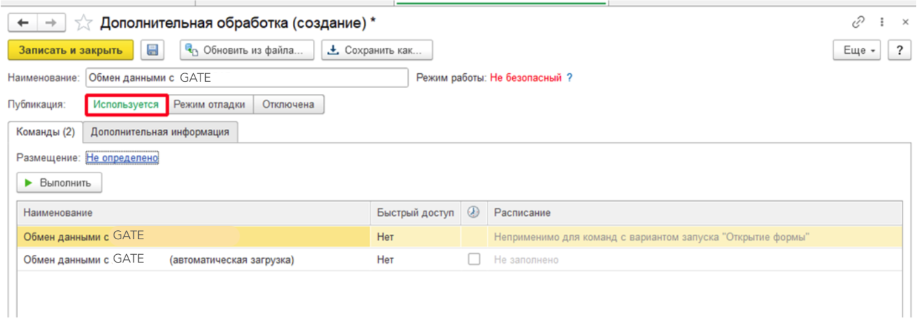The height and width of the screenshot is (319, 918).
Task: Add form to favorites with star icon
Action: pos(83,23)
